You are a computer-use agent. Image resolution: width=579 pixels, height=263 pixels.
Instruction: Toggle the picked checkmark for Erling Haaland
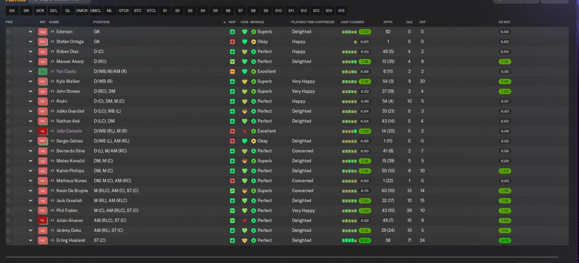[8, 240]
